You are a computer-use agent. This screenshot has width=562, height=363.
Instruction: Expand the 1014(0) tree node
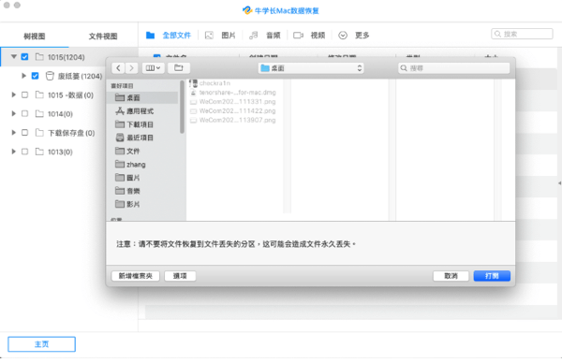pyautogui.click(x=14, y=113)
